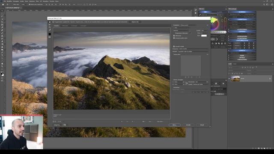Toggle the Progressivo checkbox
274x154 pixels.
click(174, 33)
